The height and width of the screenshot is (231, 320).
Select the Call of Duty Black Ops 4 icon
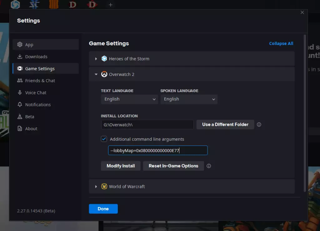54,4
